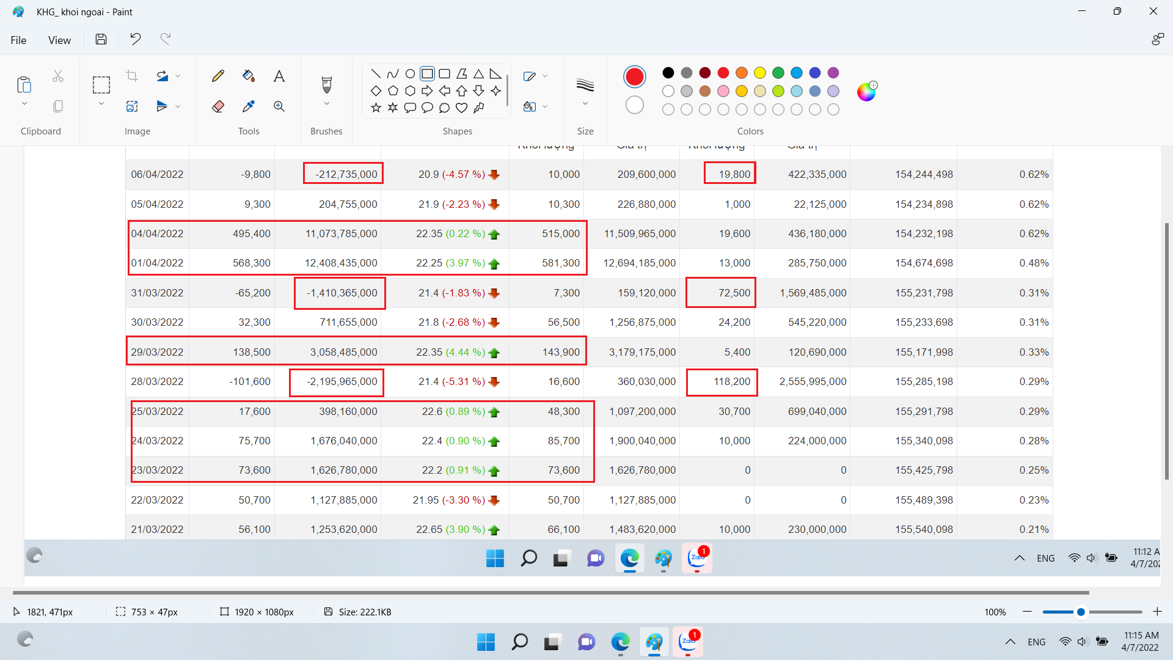Expand the line Size dropdown
1173x660 pixels.
[585, 104]
